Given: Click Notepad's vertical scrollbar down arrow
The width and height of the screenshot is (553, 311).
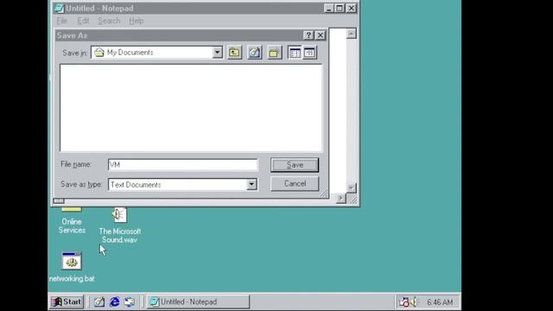Looking at the screenshot, I should (352, 188).
